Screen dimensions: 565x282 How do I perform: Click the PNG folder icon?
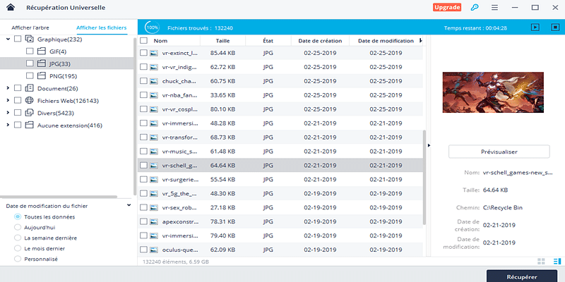(x=42, y=76)
